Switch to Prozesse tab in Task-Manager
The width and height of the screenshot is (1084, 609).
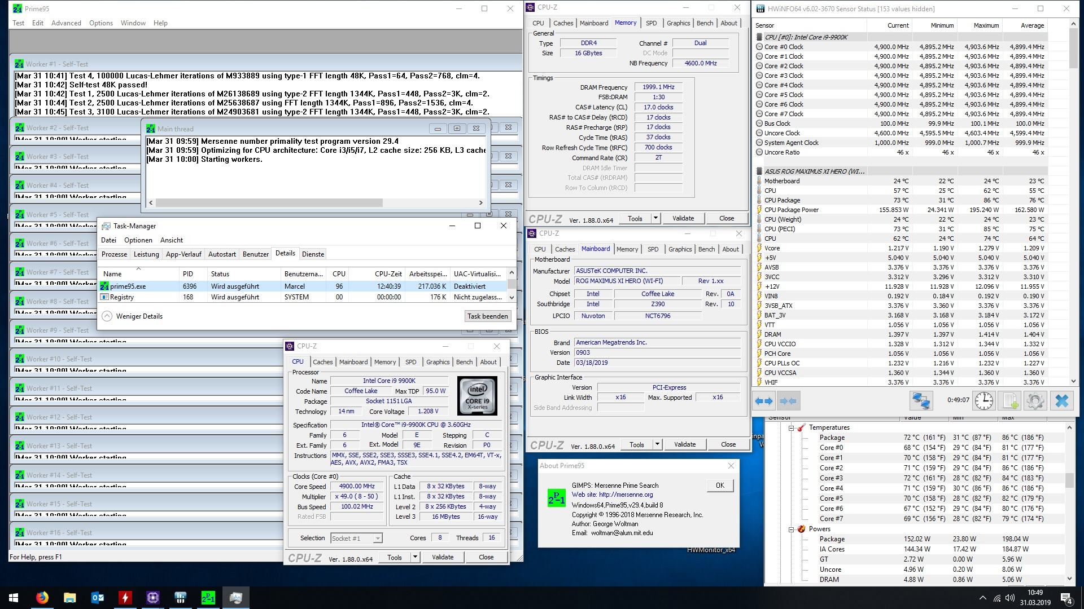(x=115, y=254)
